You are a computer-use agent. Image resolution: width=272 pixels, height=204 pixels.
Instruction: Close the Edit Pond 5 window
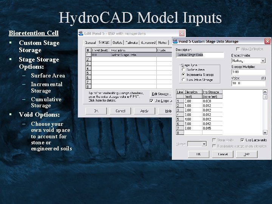[182, 33]
